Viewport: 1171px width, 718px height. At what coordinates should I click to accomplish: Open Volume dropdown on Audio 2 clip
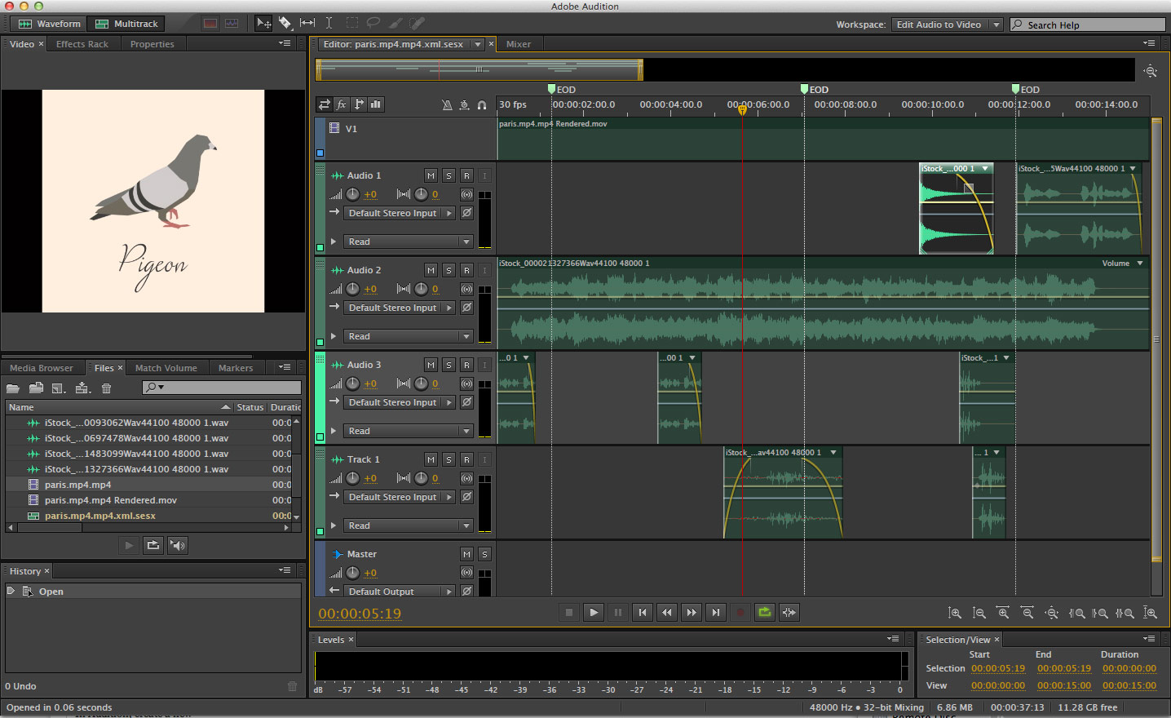tap(1140, 264)
